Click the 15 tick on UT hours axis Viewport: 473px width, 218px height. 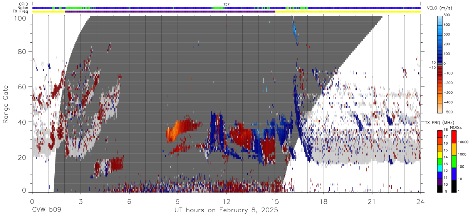[x=275, y=201]
